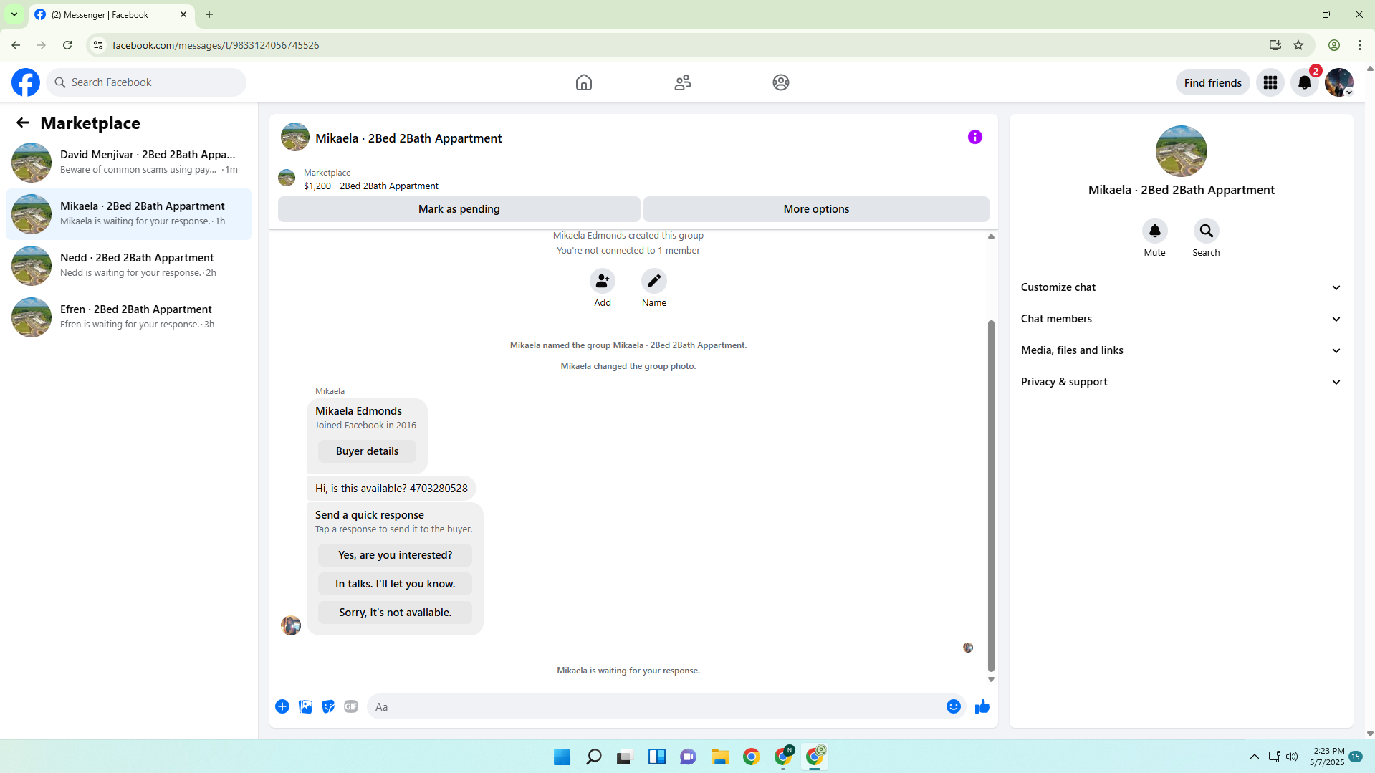Click Find friends button
This screenshot has height=773, width=1375.
(x=1213, y=82)
